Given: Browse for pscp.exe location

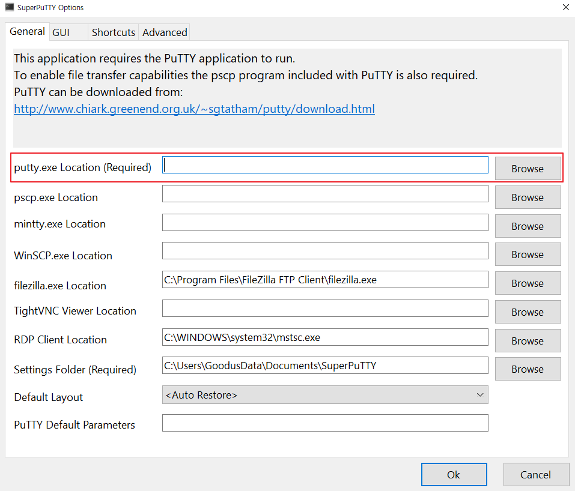Looking at the screenshot, I should [x=528, y=197].
